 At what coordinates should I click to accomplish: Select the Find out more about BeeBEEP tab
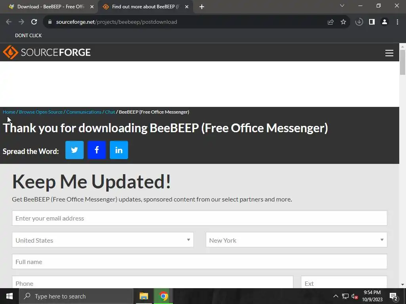click(x=145, y=7)
